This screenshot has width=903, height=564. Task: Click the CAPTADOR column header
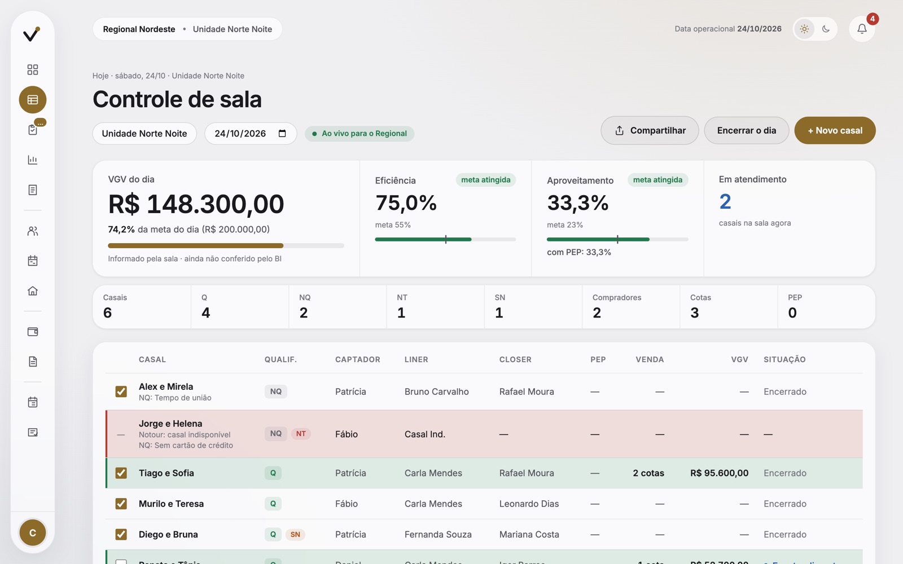tap(357, 359)
